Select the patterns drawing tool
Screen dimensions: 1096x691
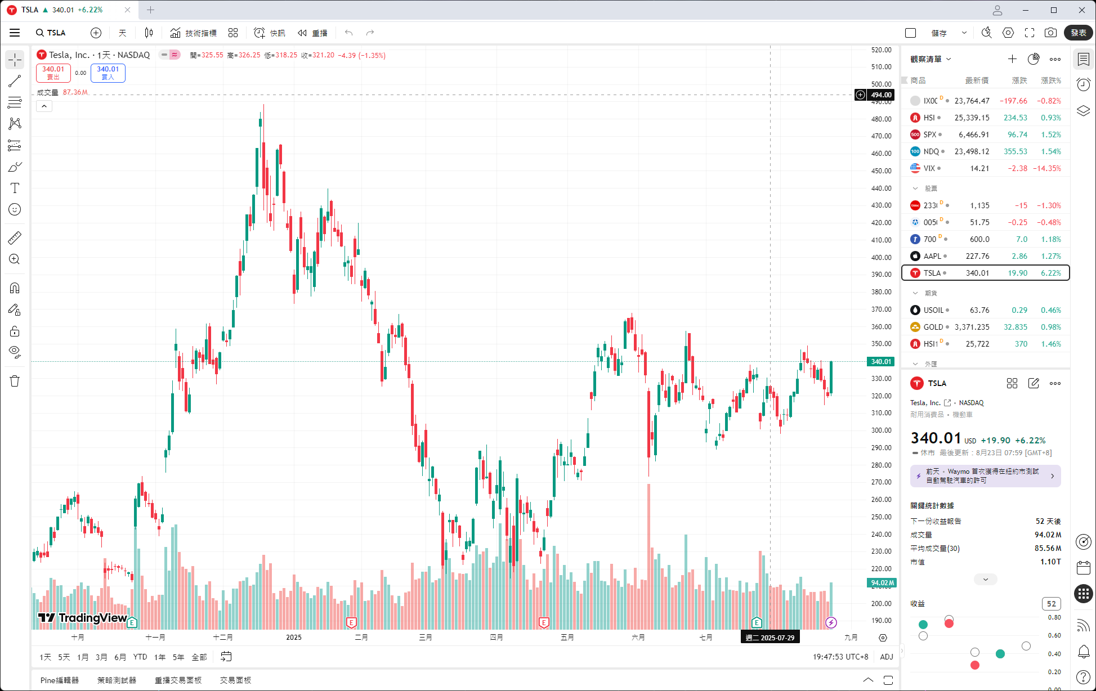pos(15,124)
